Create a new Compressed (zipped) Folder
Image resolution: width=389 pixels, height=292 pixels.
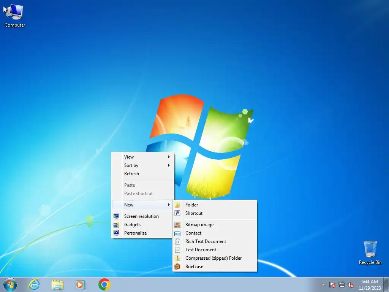click(215, 258)
